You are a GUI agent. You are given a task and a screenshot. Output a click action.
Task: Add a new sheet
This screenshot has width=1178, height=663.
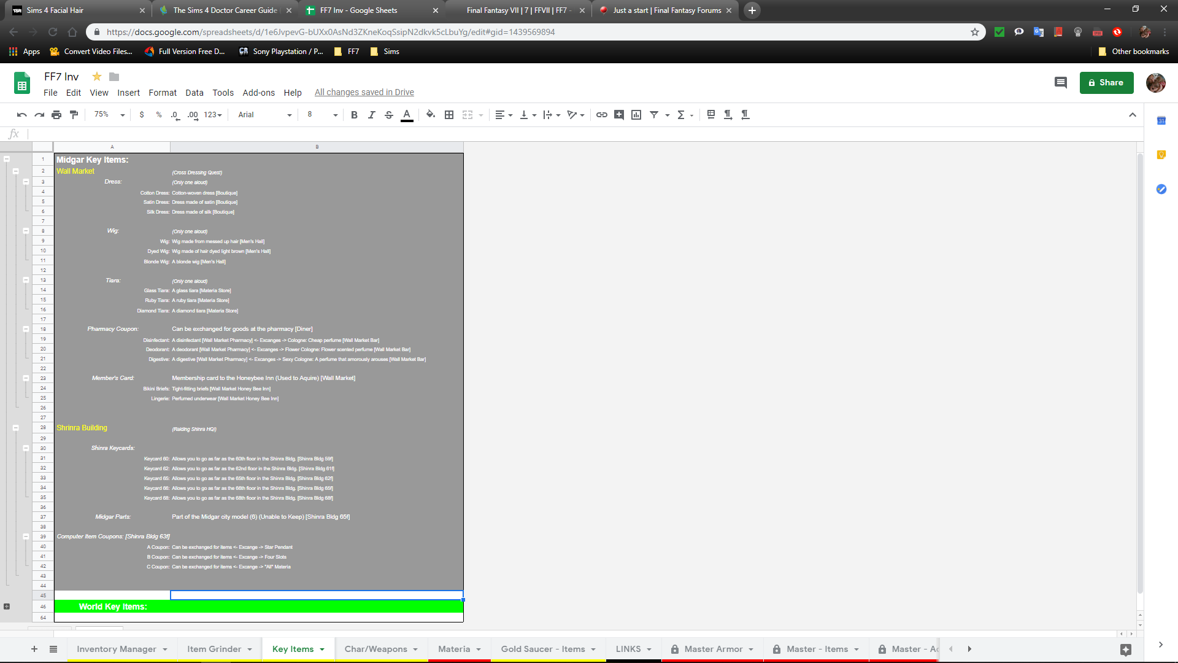pyautogui.click(x=34, y=649)
